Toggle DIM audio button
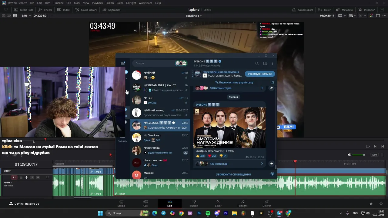The image size is (388, 218). (375, 155)
